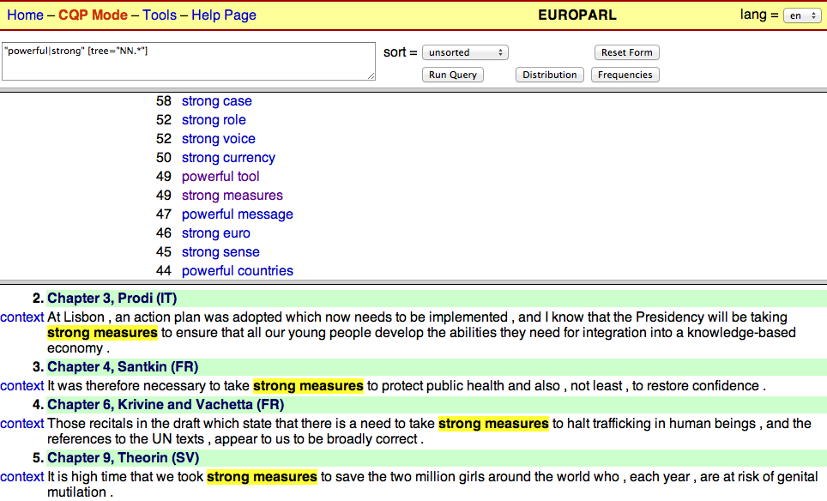Click highlighted 'strong measures' in Prodi sentence

(102, 333)
